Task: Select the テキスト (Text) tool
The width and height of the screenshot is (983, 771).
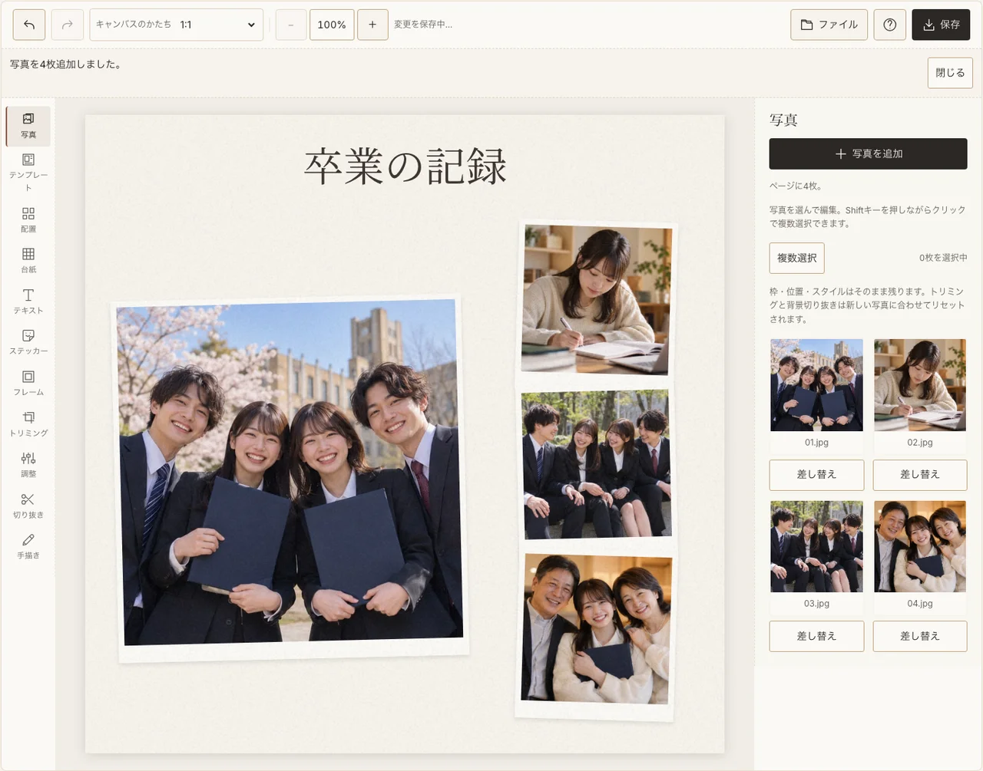Action: click(x=28, y=301)
